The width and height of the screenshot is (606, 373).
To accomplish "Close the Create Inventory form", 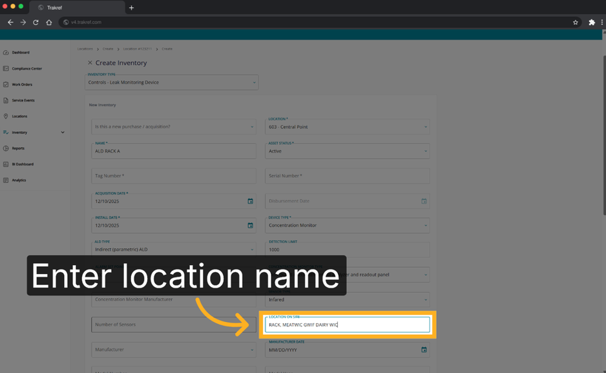I will 90,63.
